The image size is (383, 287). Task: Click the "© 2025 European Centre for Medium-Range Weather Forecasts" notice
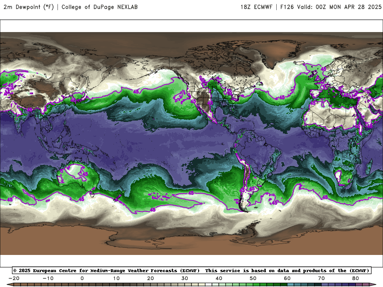(x=106, y=271)
